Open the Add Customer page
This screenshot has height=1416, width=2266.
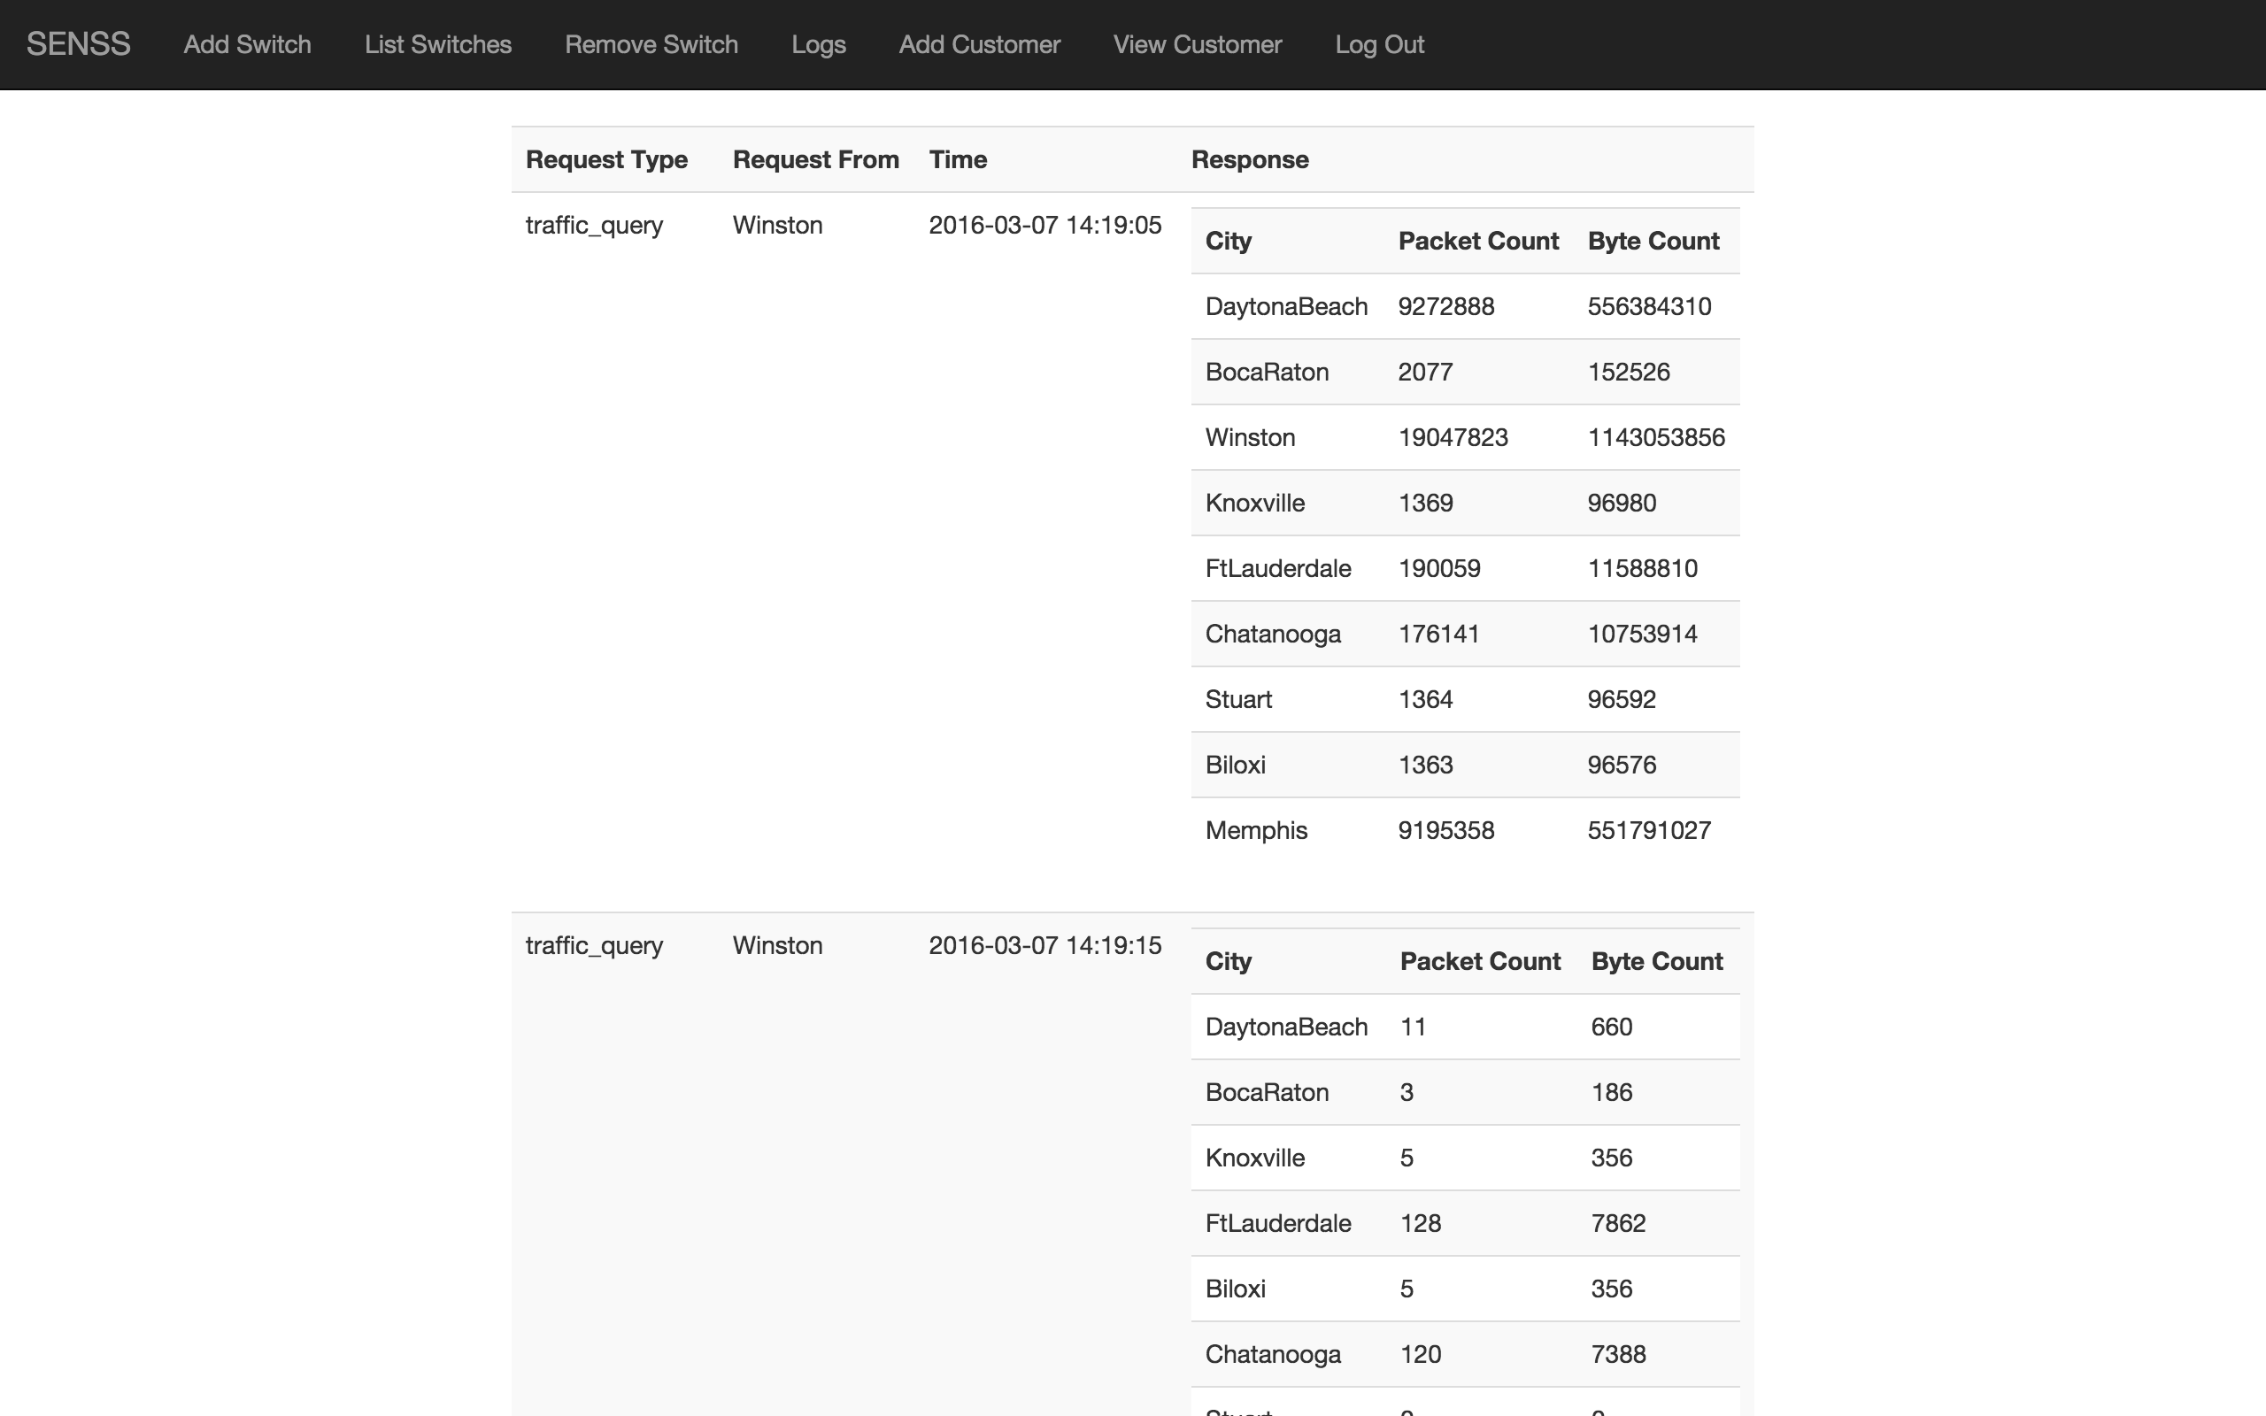point(980,44)
